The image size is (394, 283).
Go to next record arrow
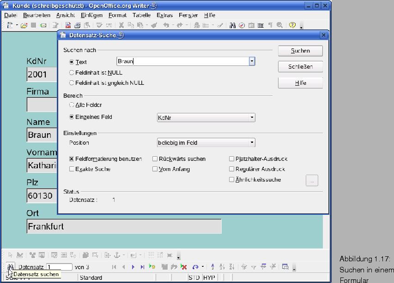[x=133, y=267]
